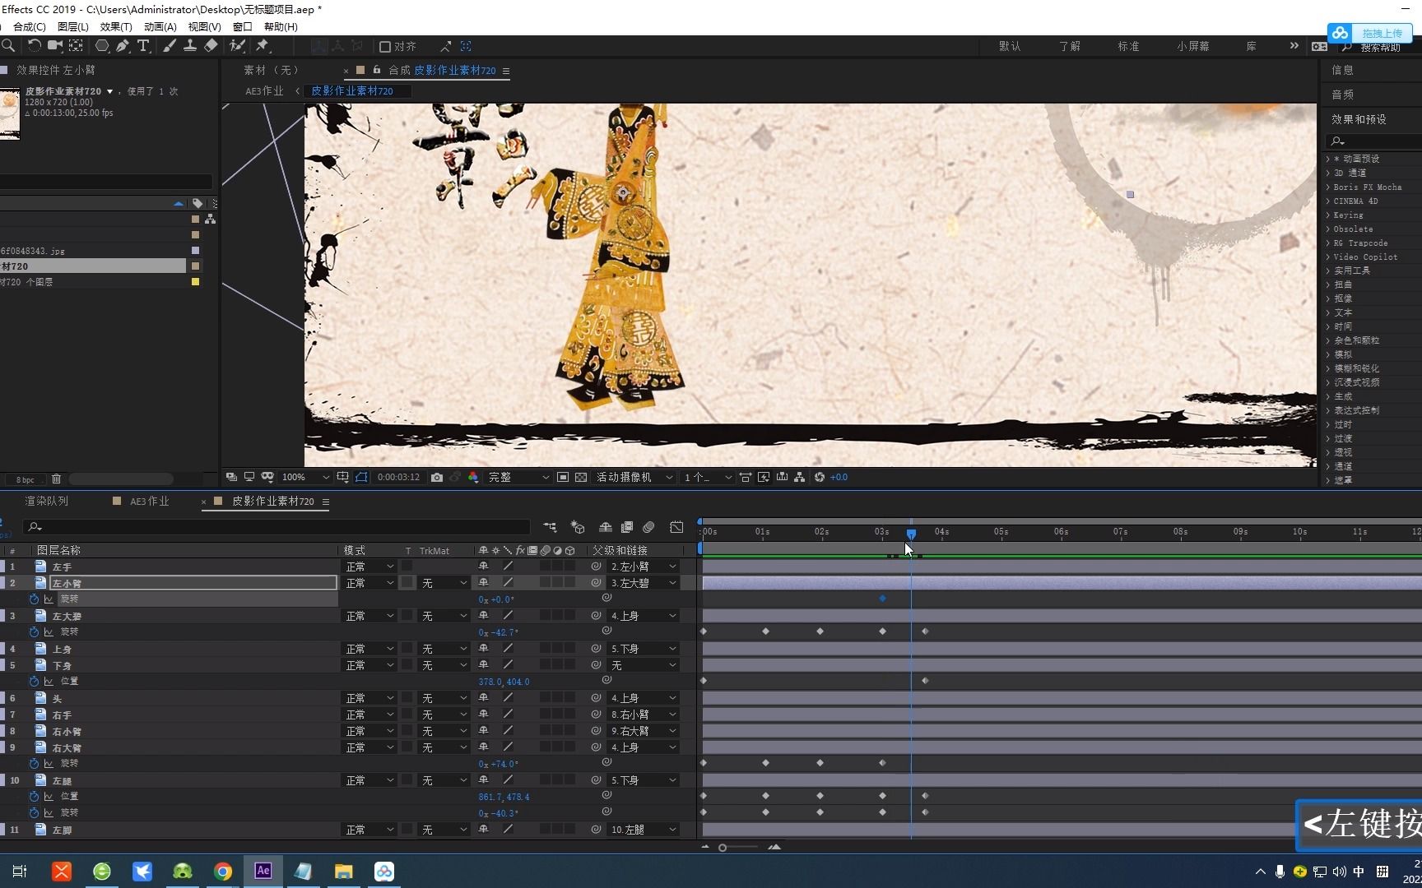1422x888 pixels.
Task: Click the Reset Exposure icon in viewer
Action: point(820,477)
